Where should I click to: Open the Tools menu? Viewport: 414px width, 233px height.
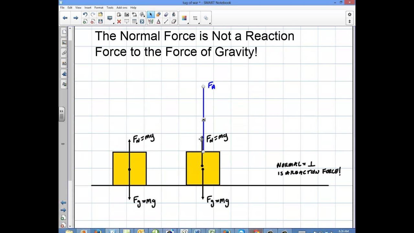[x=110, y=7]
